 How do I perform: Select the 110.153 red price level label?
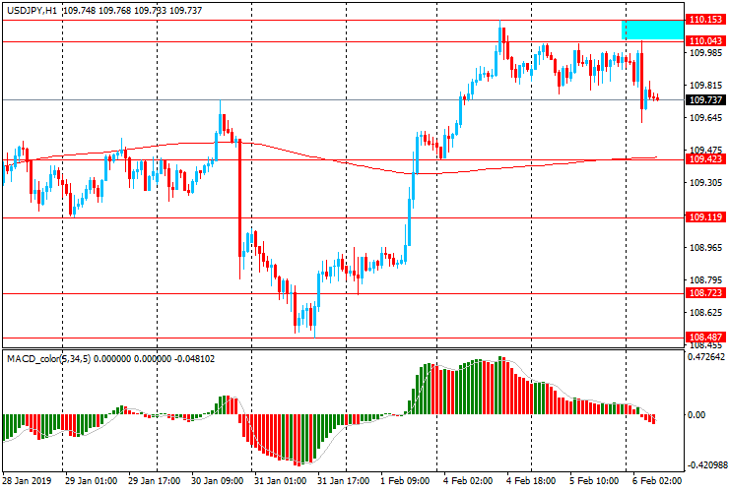(x=705, y=20)
